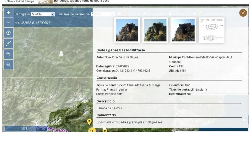
Task: Click the Altitud value '1454'
Action: 183,71
